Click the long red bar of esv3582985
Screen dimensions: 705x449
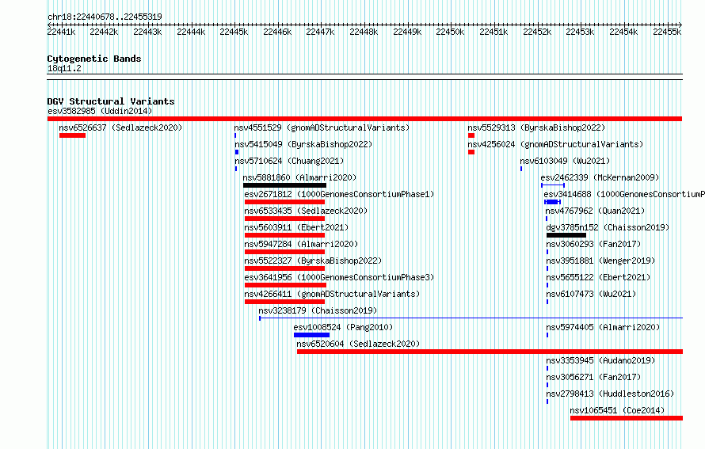(x=364, y=119)
